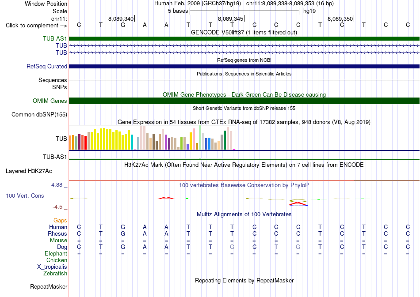Click the 'Rhesus' species label

57,233
